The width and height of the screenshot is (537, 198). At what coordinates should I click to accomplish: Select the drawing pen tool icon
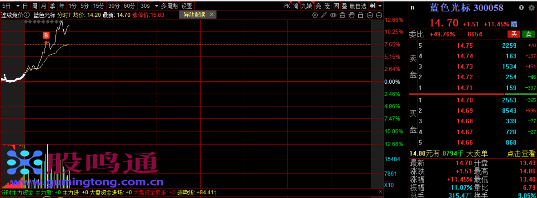click(x=323, y=15)
